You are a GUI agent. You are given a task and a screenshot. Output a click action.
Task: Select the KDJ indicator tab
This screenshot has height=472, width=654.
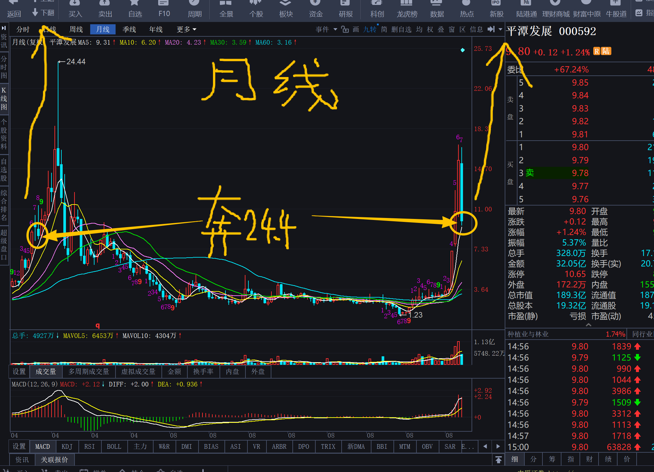tap(67, 446)
